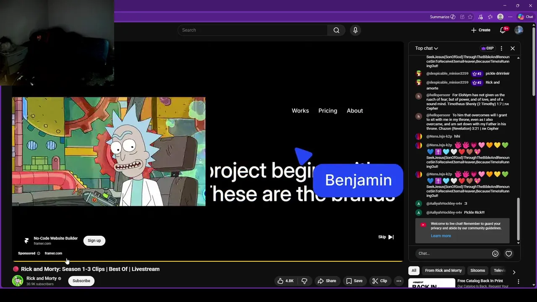Click the About link in the ad
This screenshot has width=537, height=302.
tap(355, 111)
